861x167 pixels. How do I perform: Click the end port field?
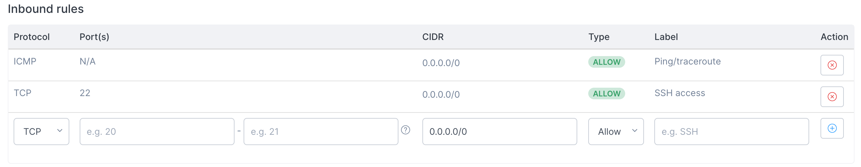pyautogui.click(x=321, y=132)
